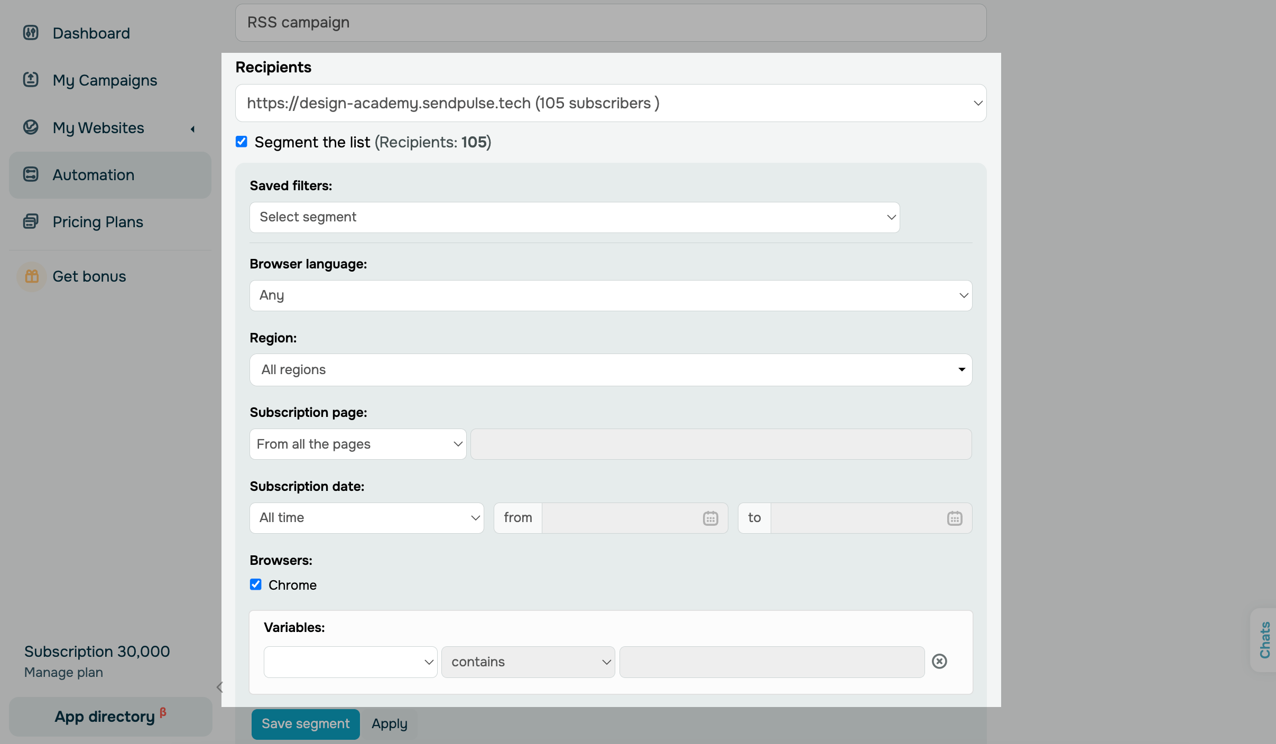Collapse sidebar using the left chevron
Screen dimensions: 1276x744
pos(220,687)
